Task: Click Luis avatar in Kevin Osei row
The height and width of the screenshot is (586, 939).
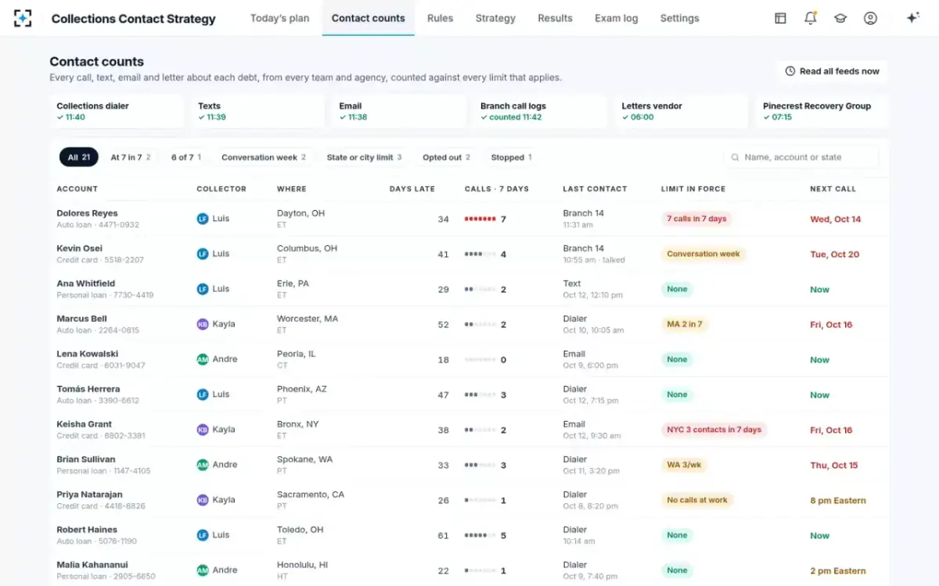Action: (x=203, y=254)
